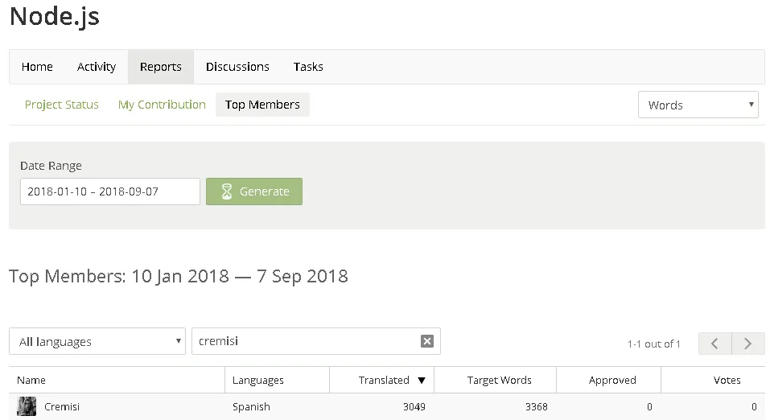Screen dimensions: 770x420
Task: Sort by Target Words column
Action: 495,381
